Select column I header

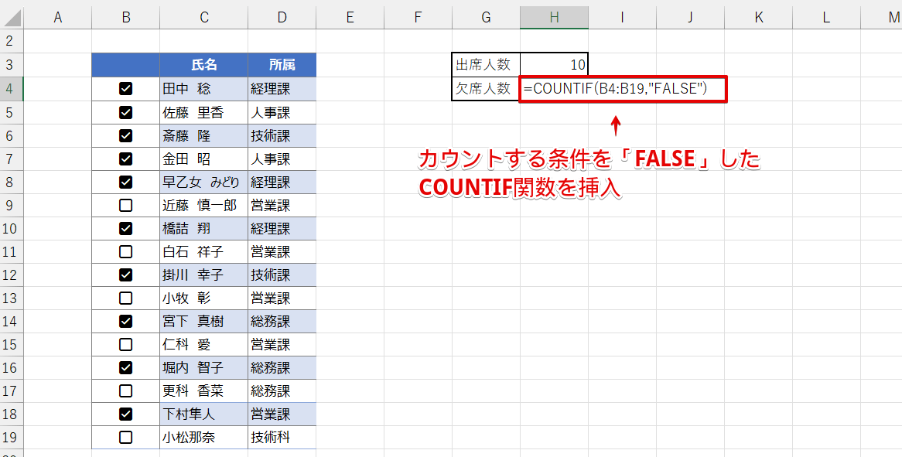(x=623, y=18)
